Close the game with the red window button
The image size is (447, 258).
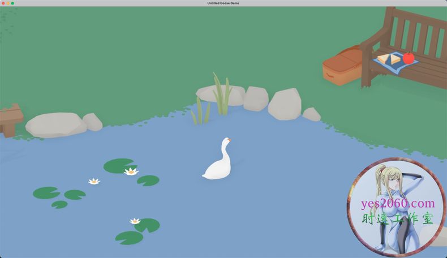[x=3, y=3]
